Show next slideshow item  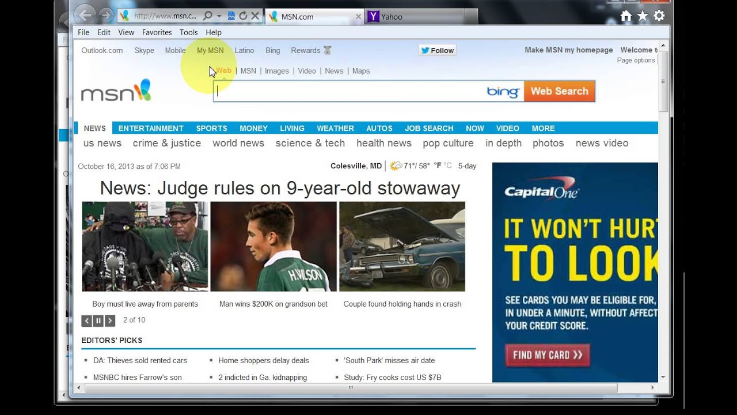tap(110, 320)
